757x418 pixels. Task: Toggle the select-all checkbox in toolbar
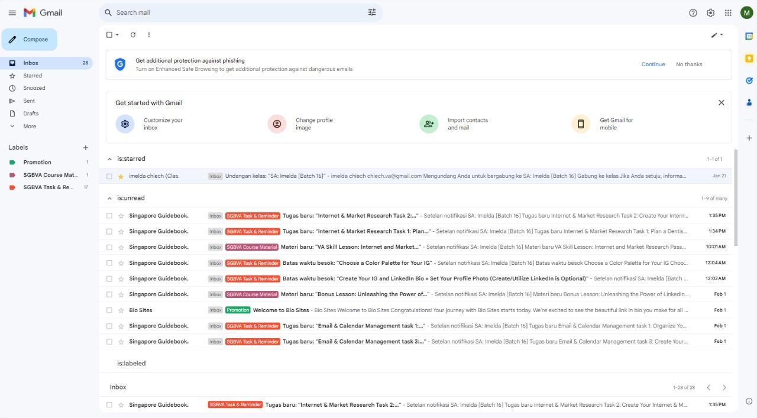109,35
